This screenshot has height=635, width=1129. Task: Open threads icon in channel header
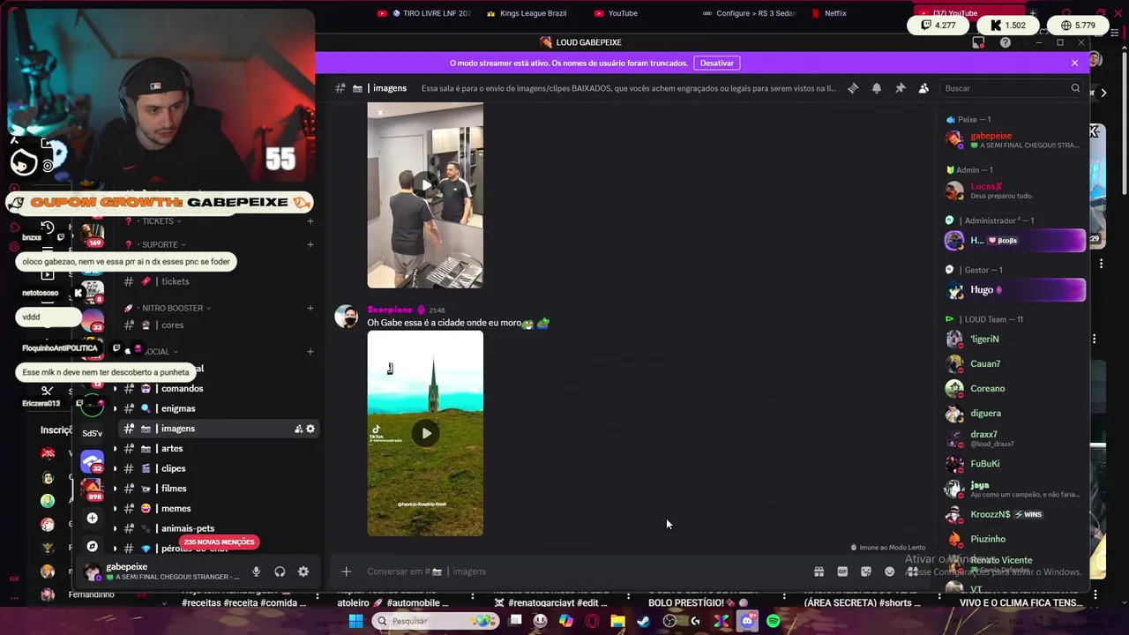click(x=853, y=88)
